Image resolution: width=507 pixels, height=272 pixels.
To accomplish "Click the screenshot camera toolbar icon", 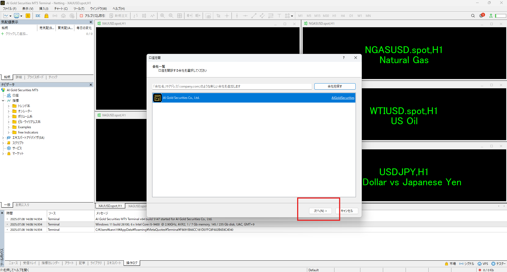I will [209, 16].
